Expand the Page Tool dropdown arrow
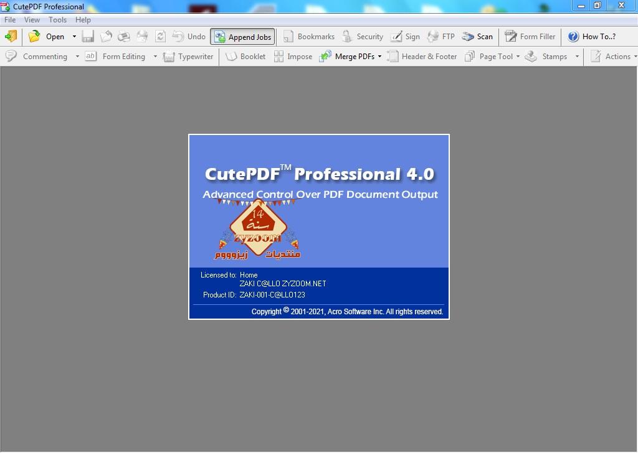 tap(518, 57)
